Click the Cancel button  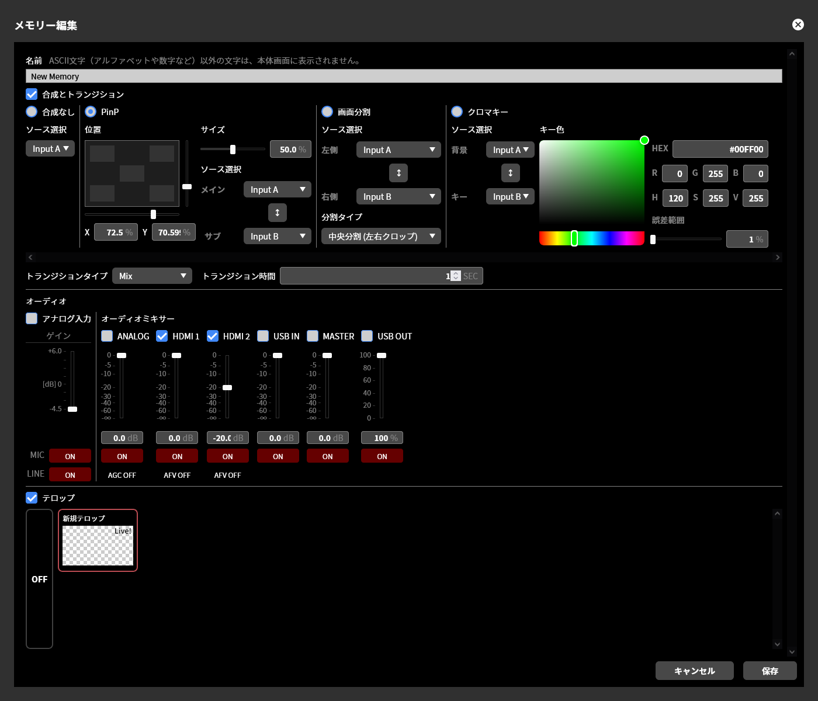695,671
